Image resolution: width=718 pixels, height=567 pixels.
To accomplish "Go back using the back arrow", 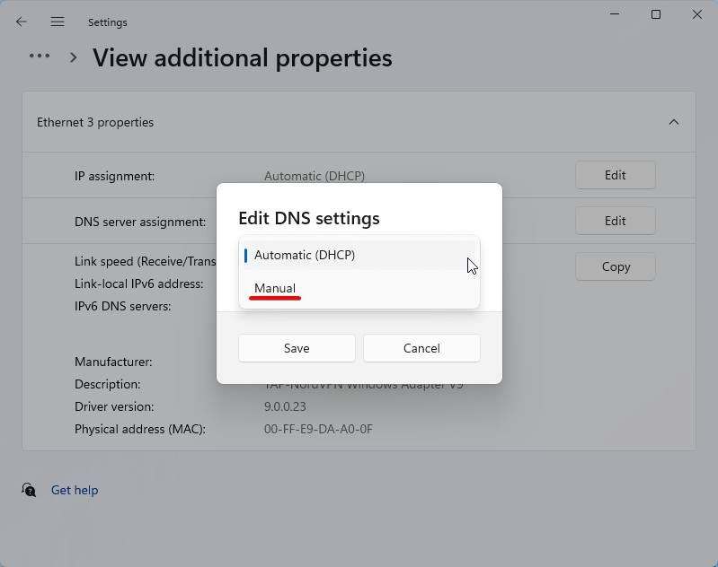I will [22, 22].
